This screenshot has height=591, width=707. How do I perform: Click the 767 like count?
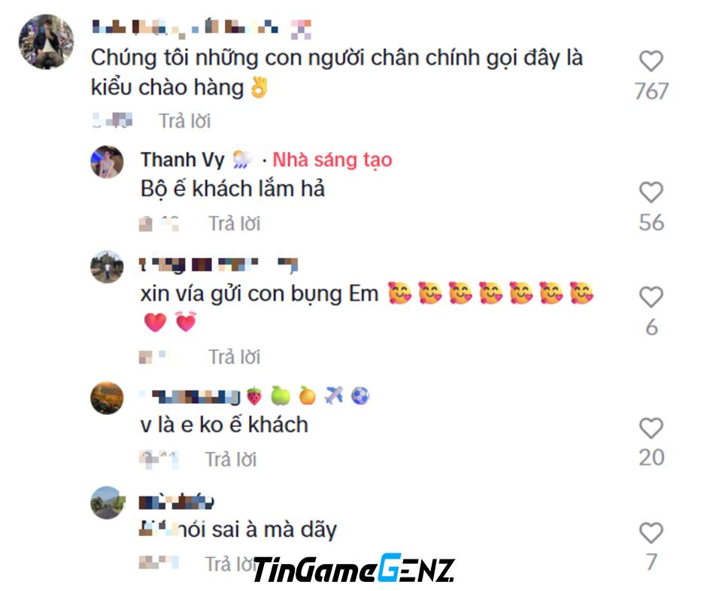pos(651,92)
